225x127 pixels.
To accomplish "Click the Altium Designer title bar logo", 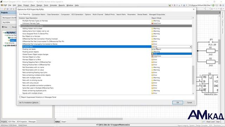I will point(1,1).
